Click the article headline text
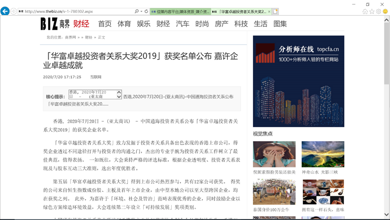This screenshot has height=220, width=390. [140, 60]
